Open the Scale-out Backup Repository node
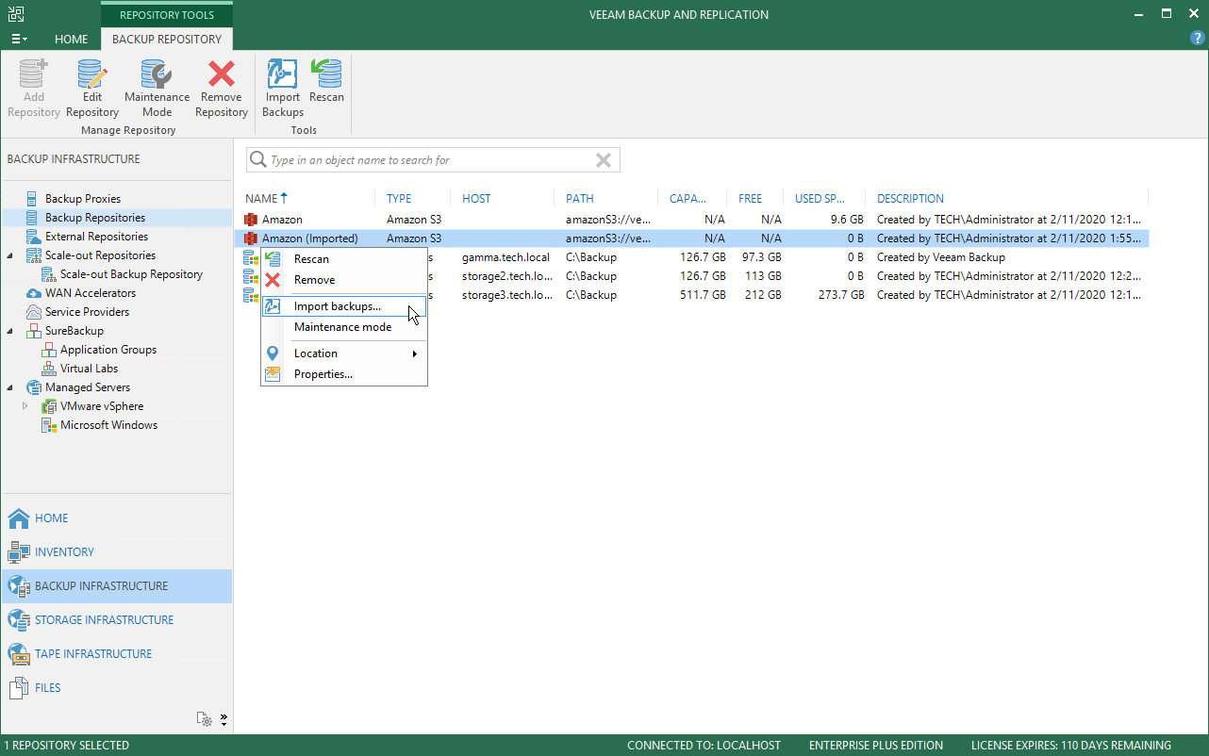Screen dimensions: 1209x756 (x=131, y=274)
